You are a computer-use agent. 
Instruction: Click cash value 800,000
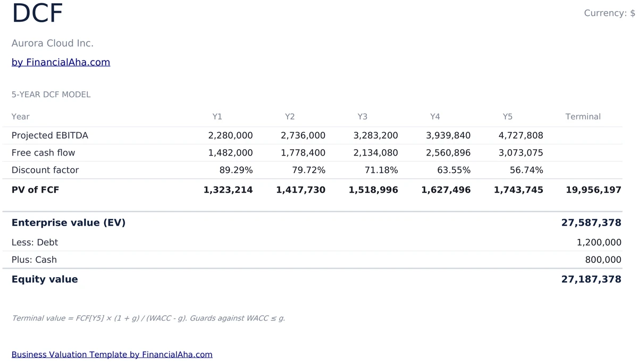[603, 260]
